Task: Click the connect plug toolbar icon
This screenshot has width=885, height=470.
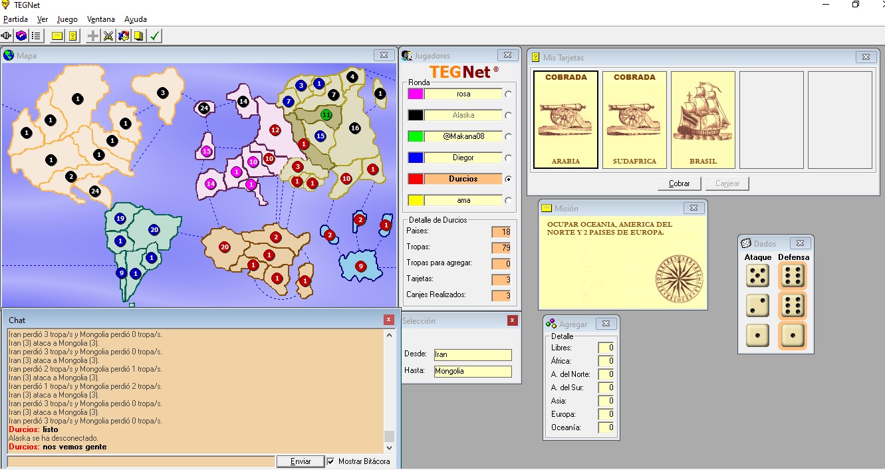Action: click(x=7, y=36)
